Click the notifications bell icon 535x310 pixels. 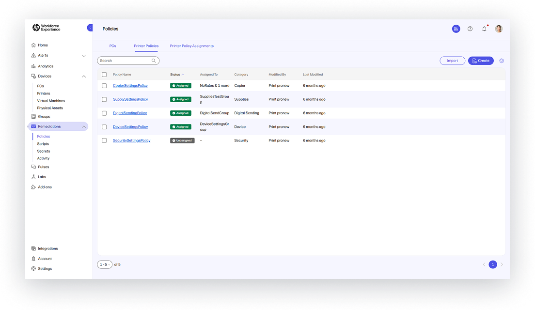click(484, 29)
